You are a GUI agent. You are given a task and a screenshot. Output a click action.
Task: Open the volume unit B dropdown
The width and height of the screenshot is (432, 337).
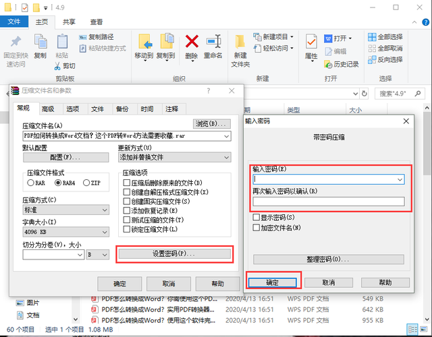pyautogui.click(x=97, y=255)
